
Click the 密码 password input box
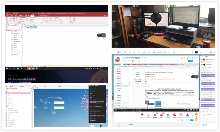59,108
